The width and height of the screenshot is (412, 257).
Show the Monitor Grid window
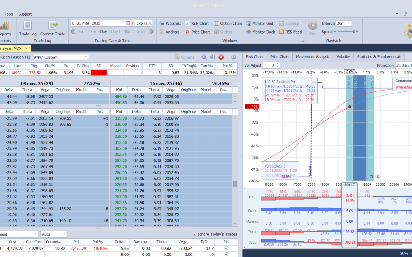[x=259, y=23]
